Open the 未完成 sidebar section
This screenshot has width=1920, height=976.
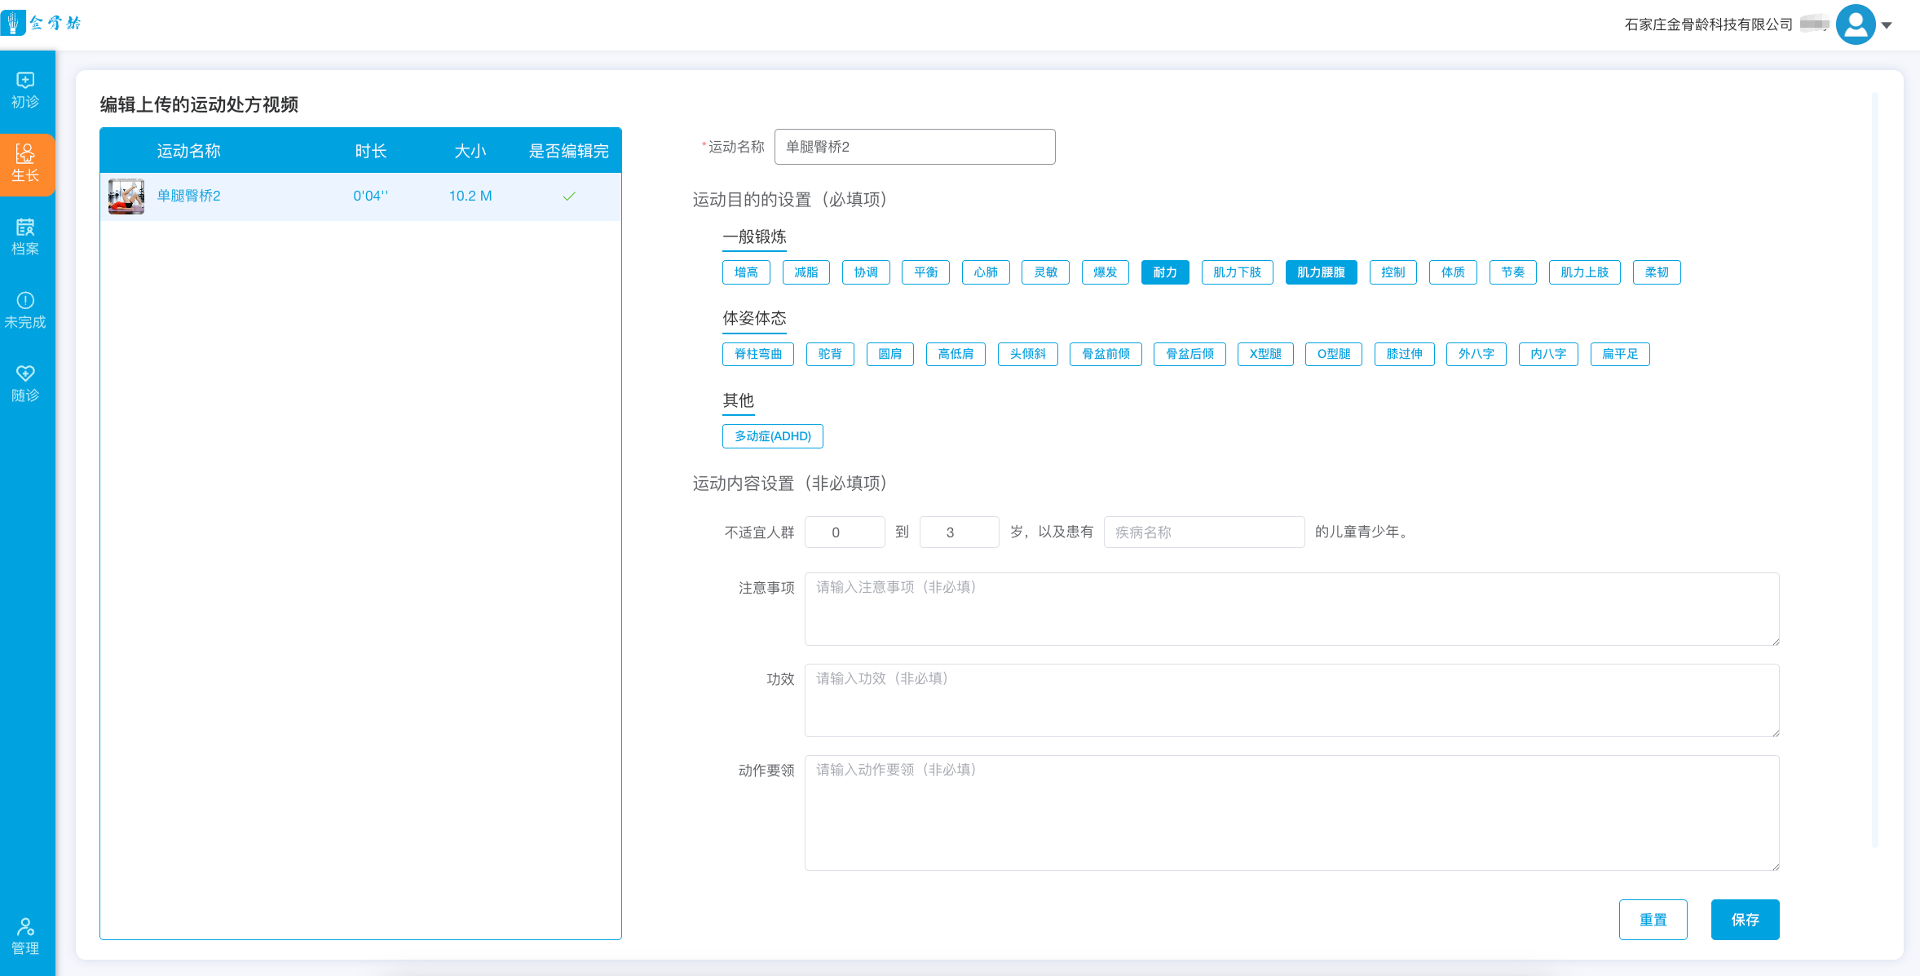point(25,311)
